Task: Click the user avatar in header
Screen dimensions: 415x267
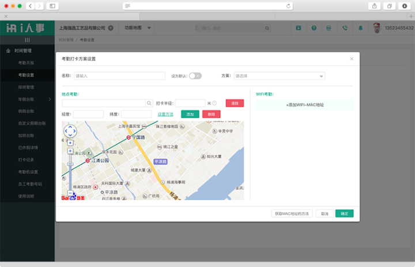Action: [376, 28]
